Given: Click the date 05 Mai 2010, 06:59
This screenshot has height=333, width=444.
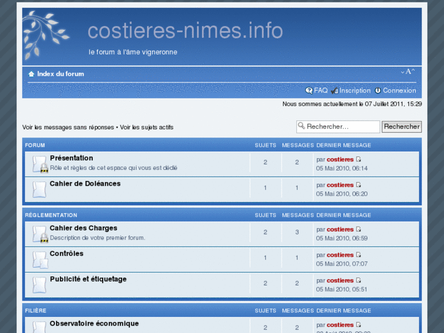Looking at the screenshot, I should point(342,238).
